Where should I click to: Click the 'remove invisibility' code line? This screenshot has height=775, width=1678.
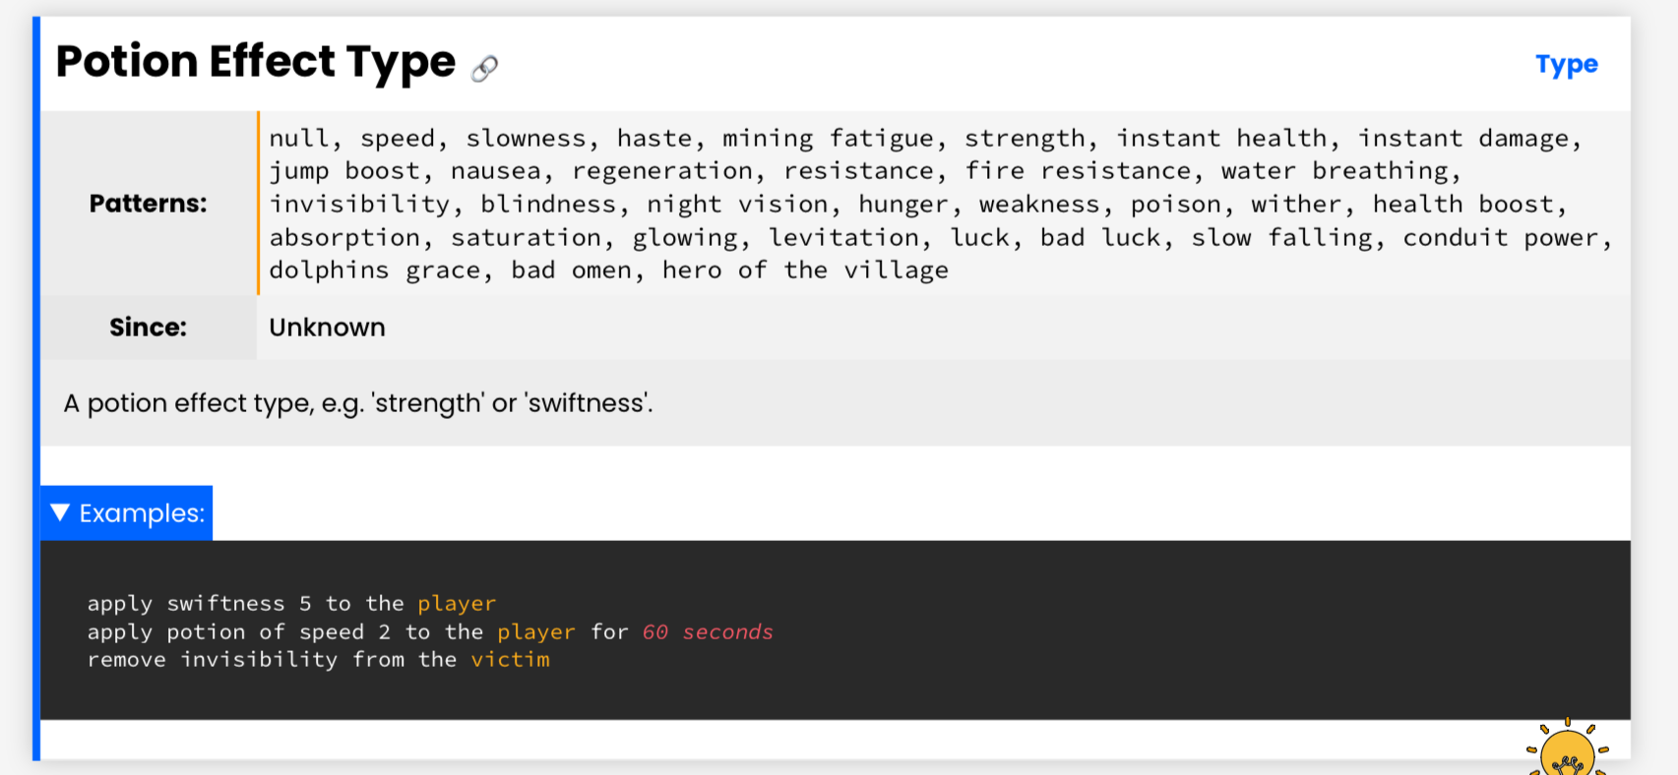point(318,659)
